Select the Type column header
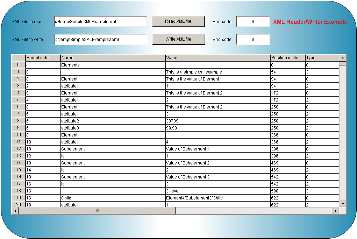 click(x=322, y=58)
